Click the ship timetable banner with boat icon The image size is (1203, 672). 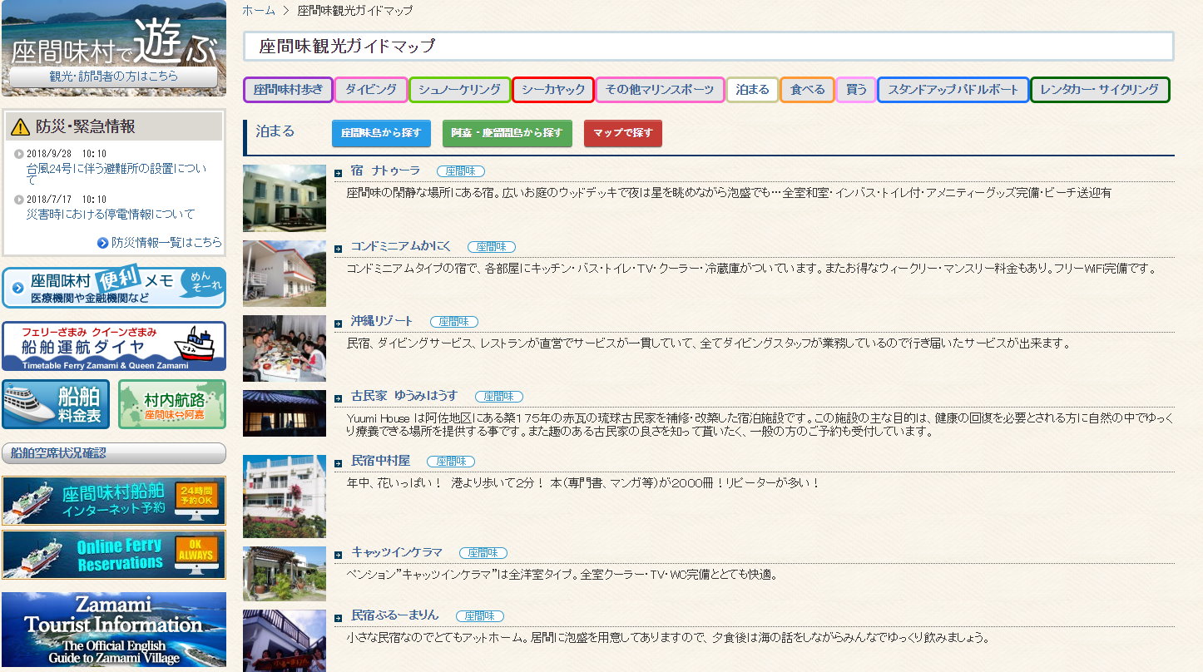coord(114,346)
